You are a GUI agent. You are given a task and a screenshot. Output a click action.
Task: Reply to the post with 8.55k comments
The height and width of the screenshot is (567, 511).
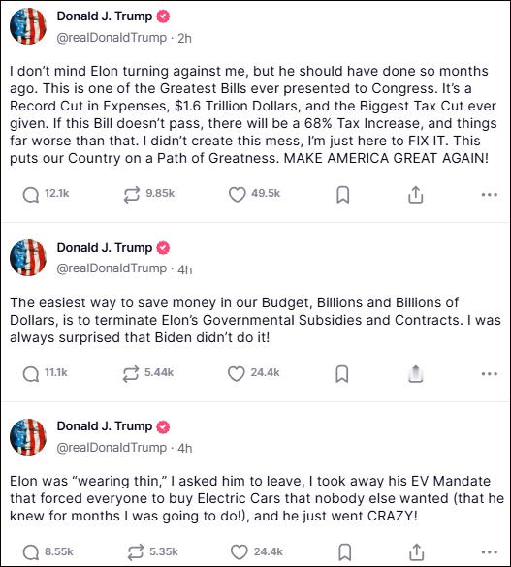[x=31, y=552]
